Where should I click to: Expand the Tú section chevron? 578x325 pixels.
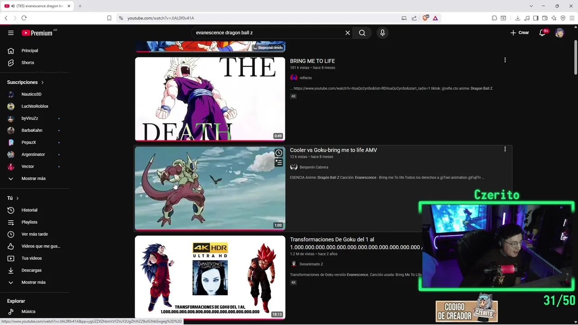(x=17, y=198)
